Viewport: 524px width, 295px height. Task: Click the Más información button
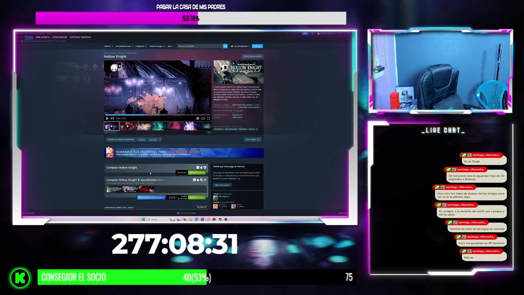pos(222,185)
